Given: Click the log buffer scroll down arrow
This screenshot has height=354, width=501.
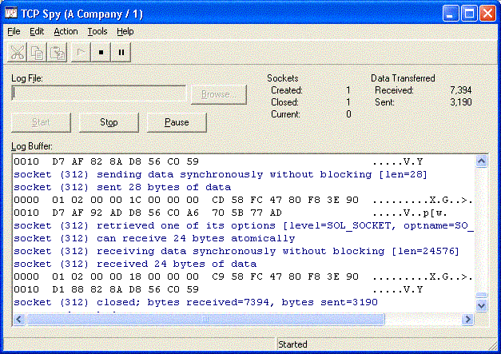Looking at the screenshot, I should tap(482, 305).
